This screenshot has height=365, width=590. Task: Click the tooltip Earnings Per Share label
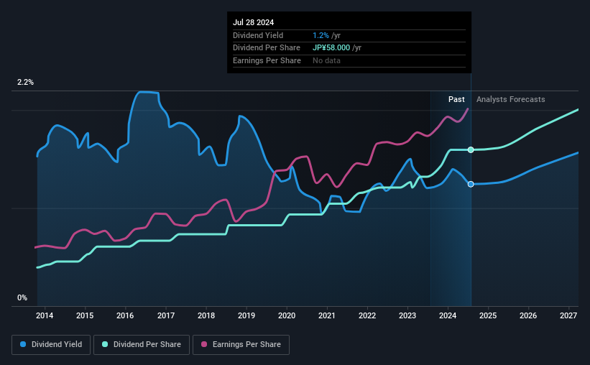point(267,60)
